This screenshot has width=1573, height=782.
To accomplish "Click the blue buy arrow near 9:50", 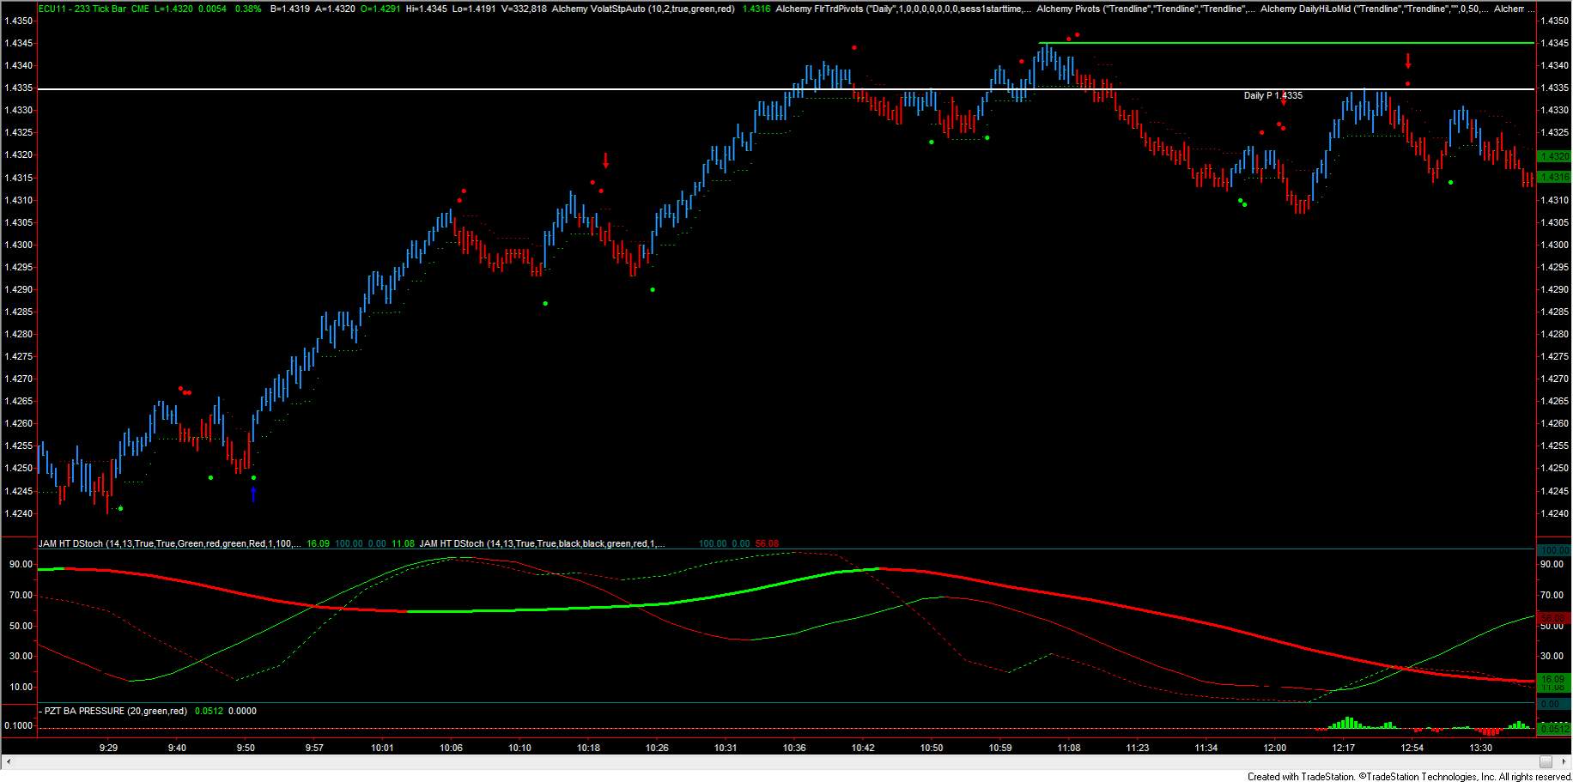I will point(253,494).
